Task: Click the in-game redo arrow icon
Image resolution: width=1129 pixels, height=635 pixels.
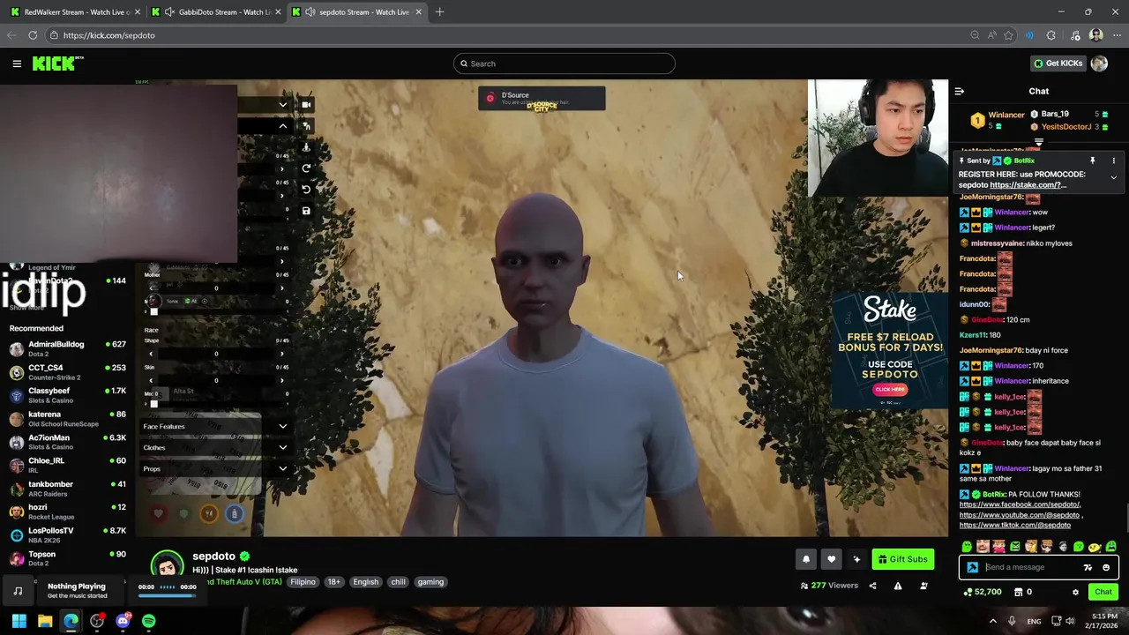Action: pyautogui.click(x=306, y=168)
